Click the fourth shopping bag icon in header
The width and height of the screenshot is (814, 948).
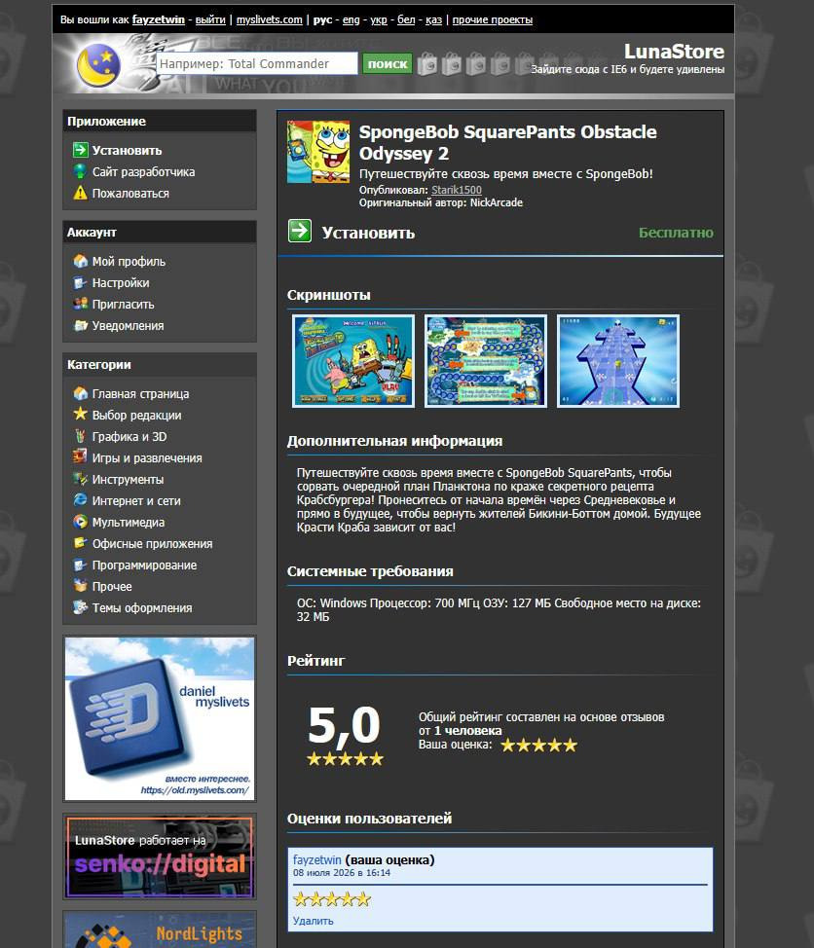[x=499, y=63]
